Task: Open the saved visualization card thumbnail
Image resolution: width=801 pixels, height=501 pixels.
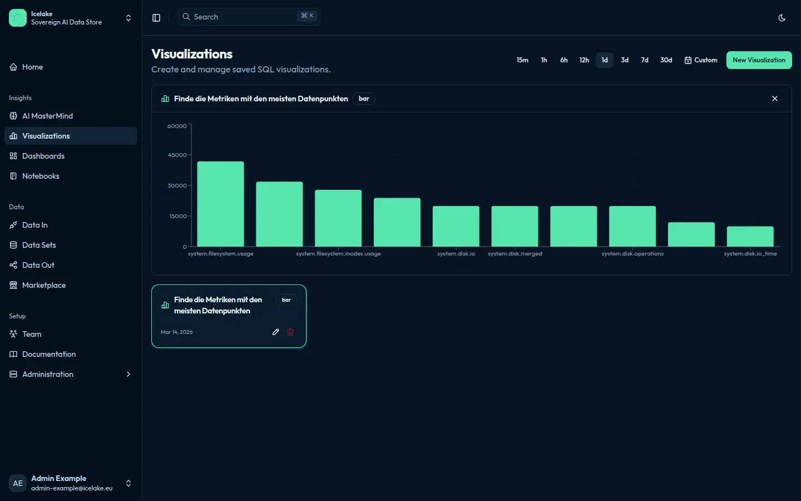Action: point(229,316)
